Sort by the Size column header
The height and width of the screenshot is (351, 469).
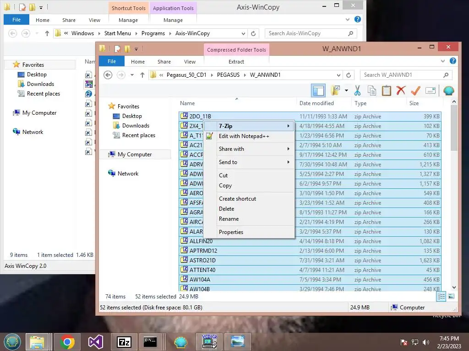click(x=414, y=103)
